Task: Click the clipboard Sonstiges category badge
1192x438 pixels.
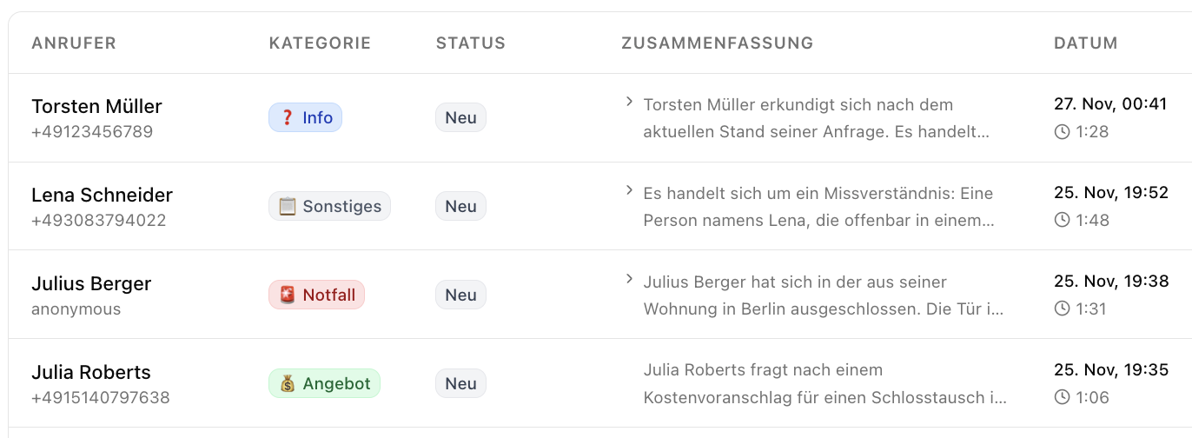Action: [329, 206]
